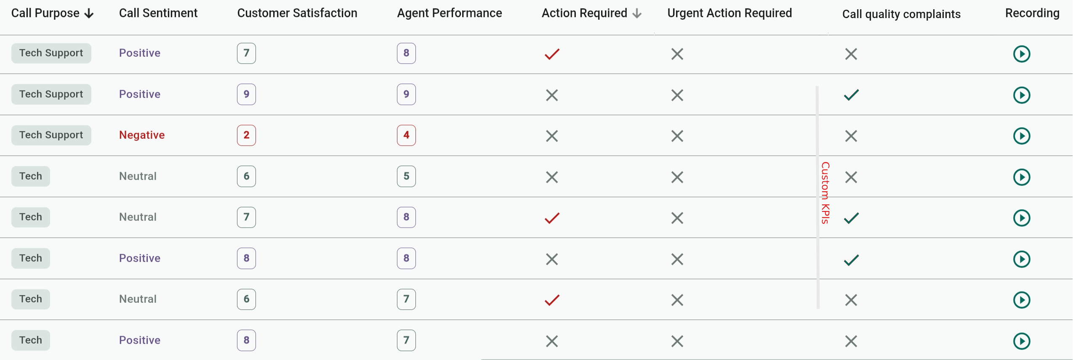Image resolution: width=1073 pixels, height=360 pixels.
Task: Click Urgent Action X in Negative row
Action: [677, 136]
